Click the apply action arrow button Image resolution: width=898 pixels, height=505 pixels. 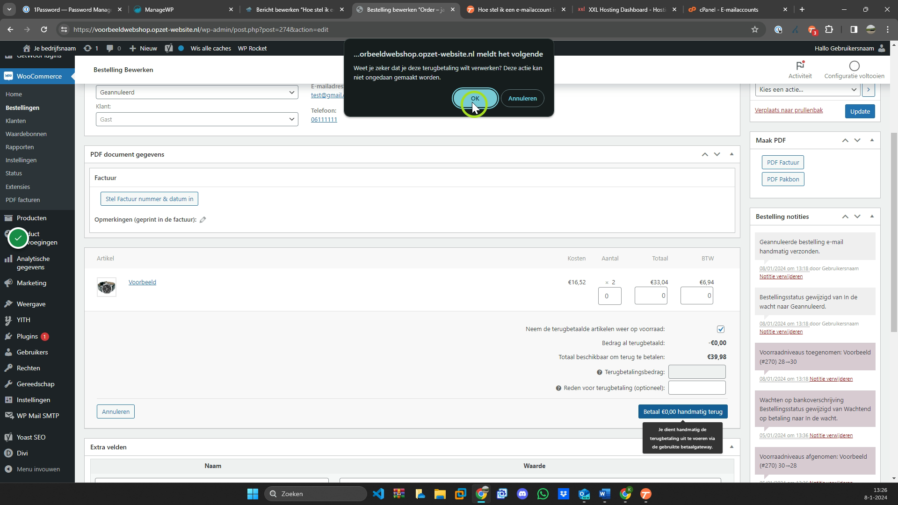869,90
